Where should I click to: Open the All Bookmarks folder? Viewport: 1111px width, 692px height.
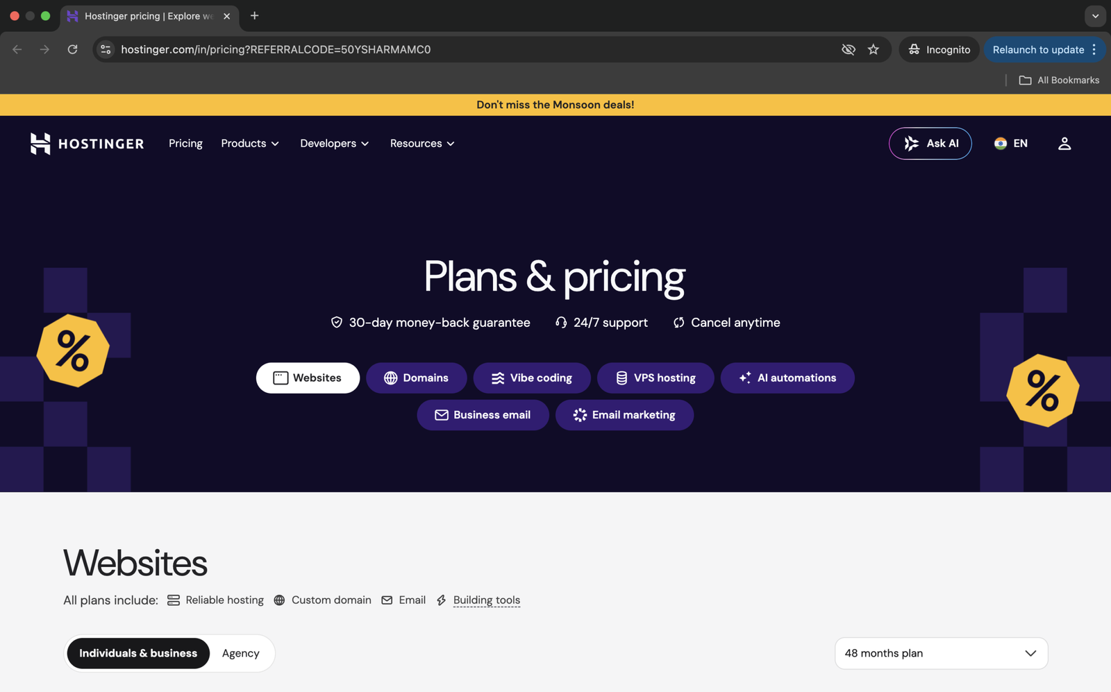[1059, 81]
